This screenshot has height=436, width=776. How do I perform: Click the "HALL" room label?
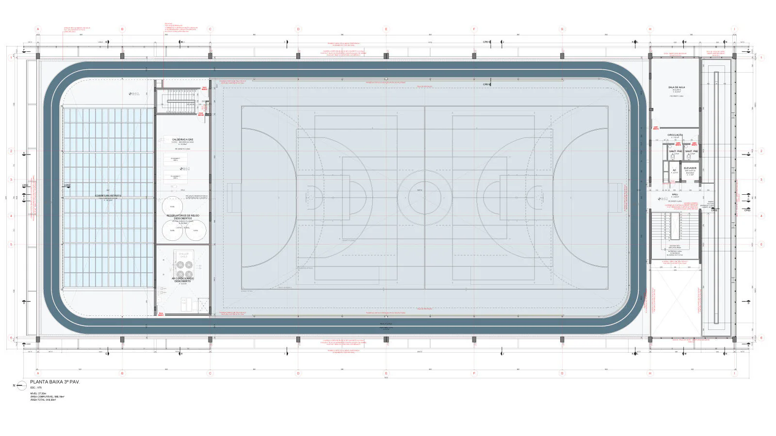[x=675, y=194]
